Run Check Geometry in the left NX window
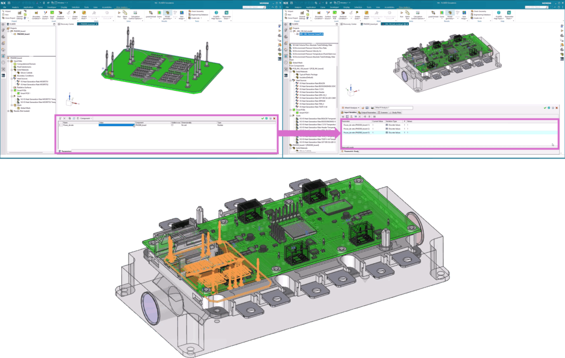This screenshot has height=358, width=565. click(x=196, y=12)
